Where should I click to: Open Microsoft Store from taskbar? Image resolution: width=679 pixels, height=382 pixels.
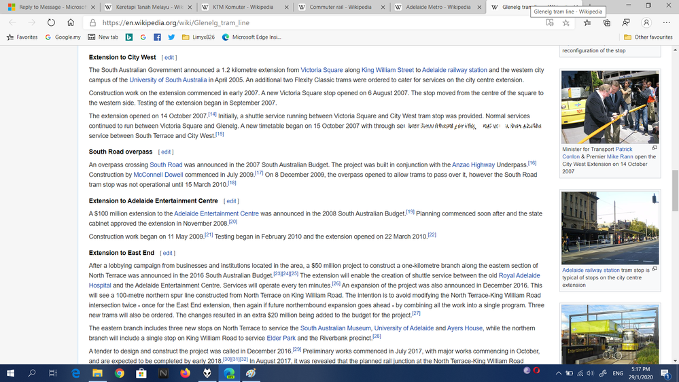[x=141, y=373]
